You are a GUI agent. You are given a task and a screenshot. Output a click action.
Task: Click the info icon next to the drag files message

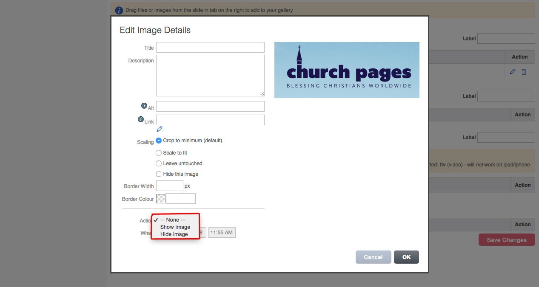119,10
